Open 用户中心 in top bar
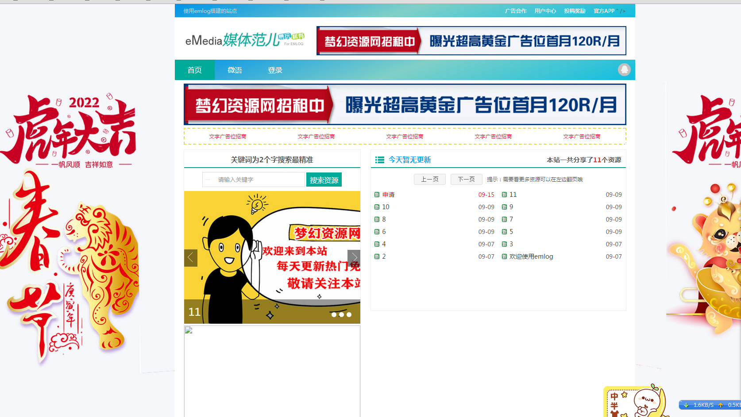Image resolution: width=741 pixels, height=417 pixels. (x=545, y=11)
